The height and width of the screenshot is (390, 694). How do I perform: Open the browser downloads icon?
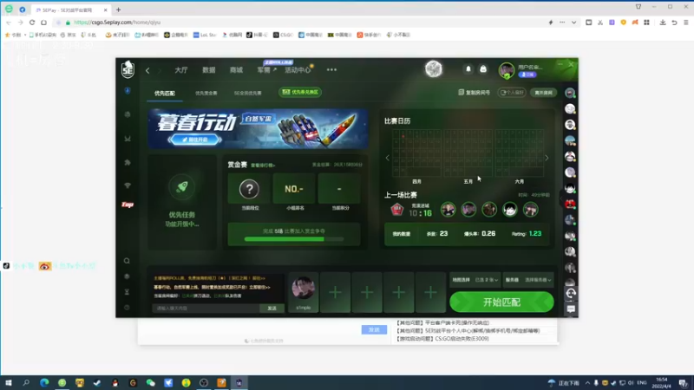click(663, 23)
